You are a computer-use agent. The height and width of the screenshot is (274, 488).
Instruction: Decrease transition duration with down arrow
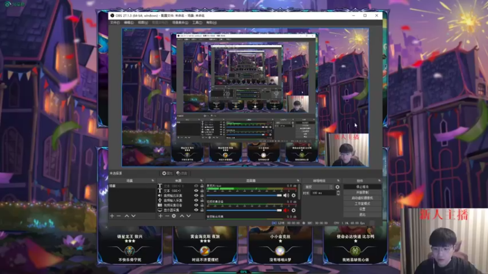(339, 194)
